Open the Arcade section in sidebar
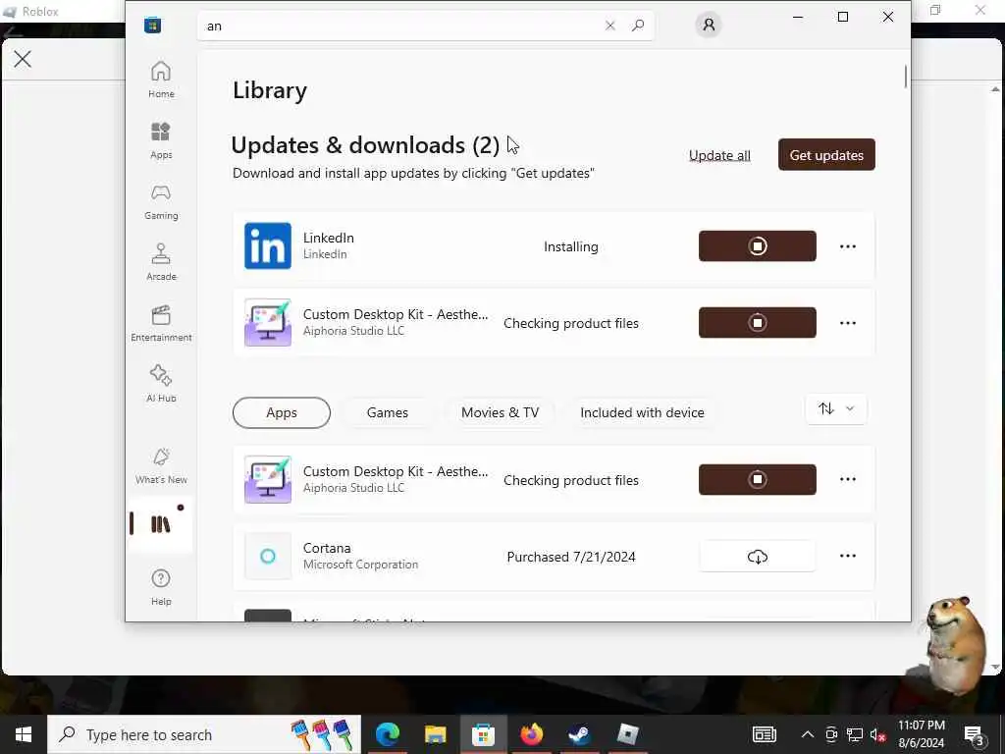Image resolution: width=1005 pixels, height=754 pixels. (x=161, y=262)
